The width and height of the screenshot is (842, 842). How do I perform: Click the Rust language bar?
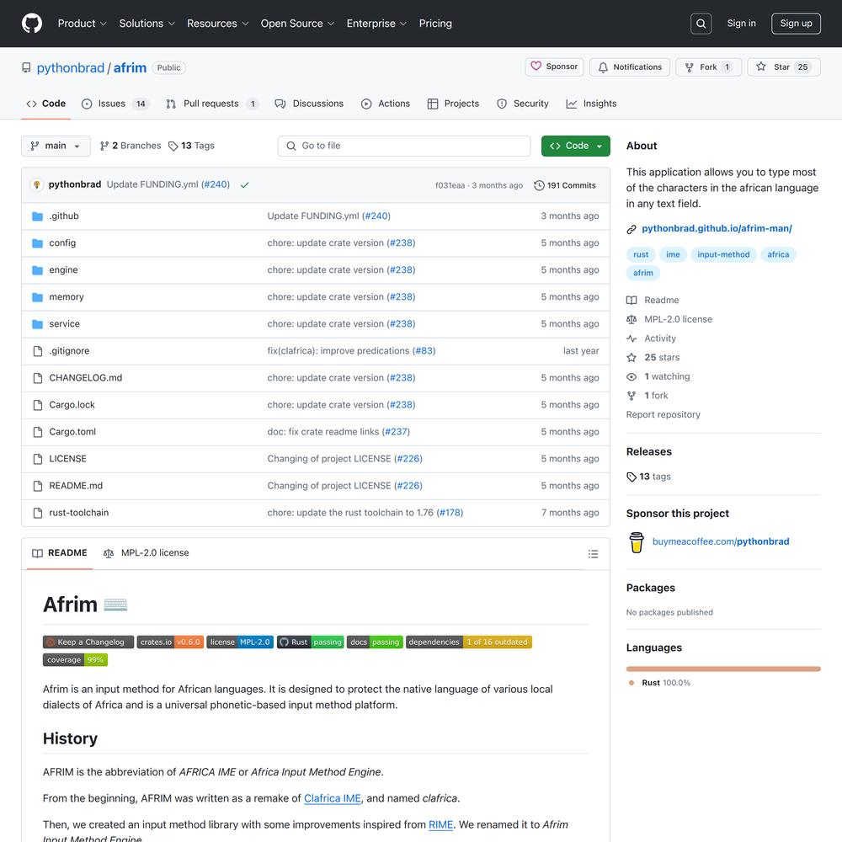click(x=723, y=669)
